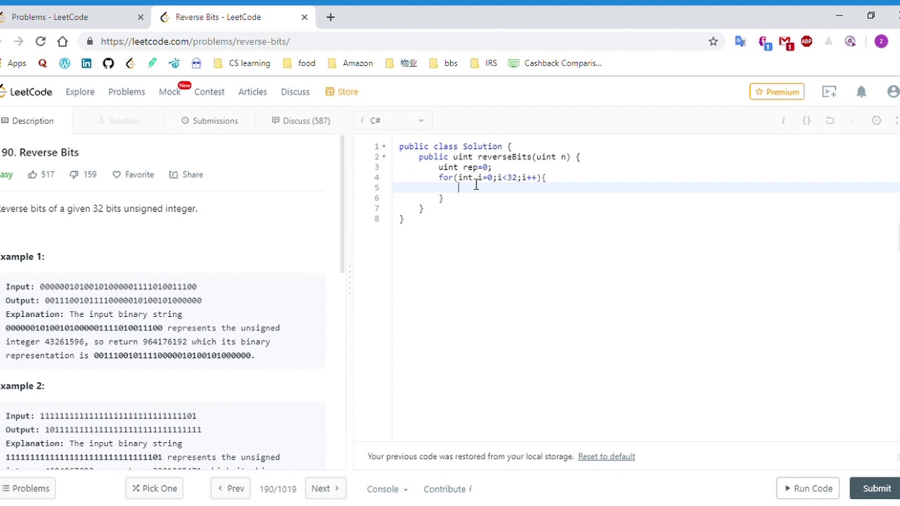Open Google Translate extension icon
This screenshot has width=900, height=506.
pyautogui.click(x=740, y=41)
